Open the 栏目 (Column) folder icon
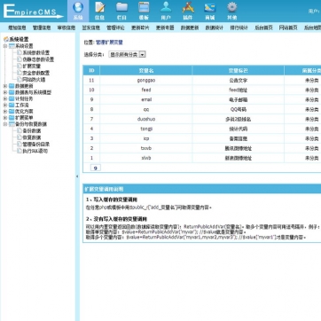The image size is (321, 321). pyautogui.click(x=121, y=7)
